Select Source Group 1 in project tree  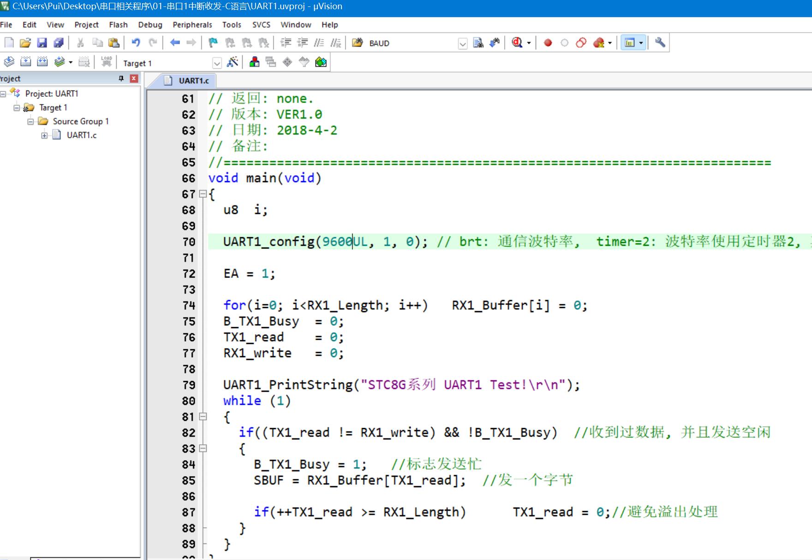click(81, 121)
